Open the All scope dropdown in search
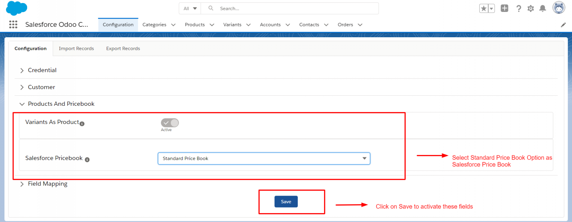This screenshot has width=572, height=222. point(190,8)
